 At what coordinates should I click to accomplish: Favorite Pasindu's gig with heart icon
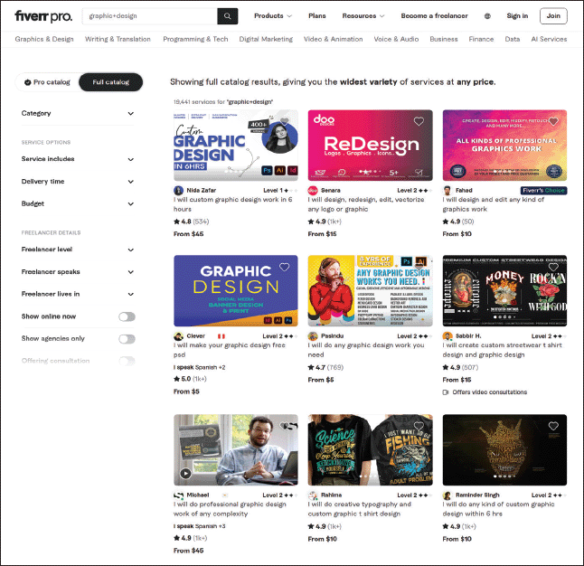point(419,267)
